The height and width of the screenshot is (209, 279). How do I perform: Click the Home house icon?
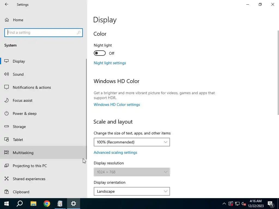pyautogui.click(x=7, y=20)
